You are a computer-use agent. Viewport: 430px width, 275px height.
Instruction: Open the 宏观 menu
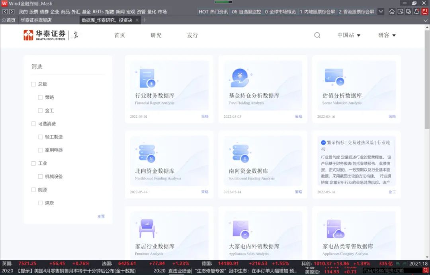point(131,12)
